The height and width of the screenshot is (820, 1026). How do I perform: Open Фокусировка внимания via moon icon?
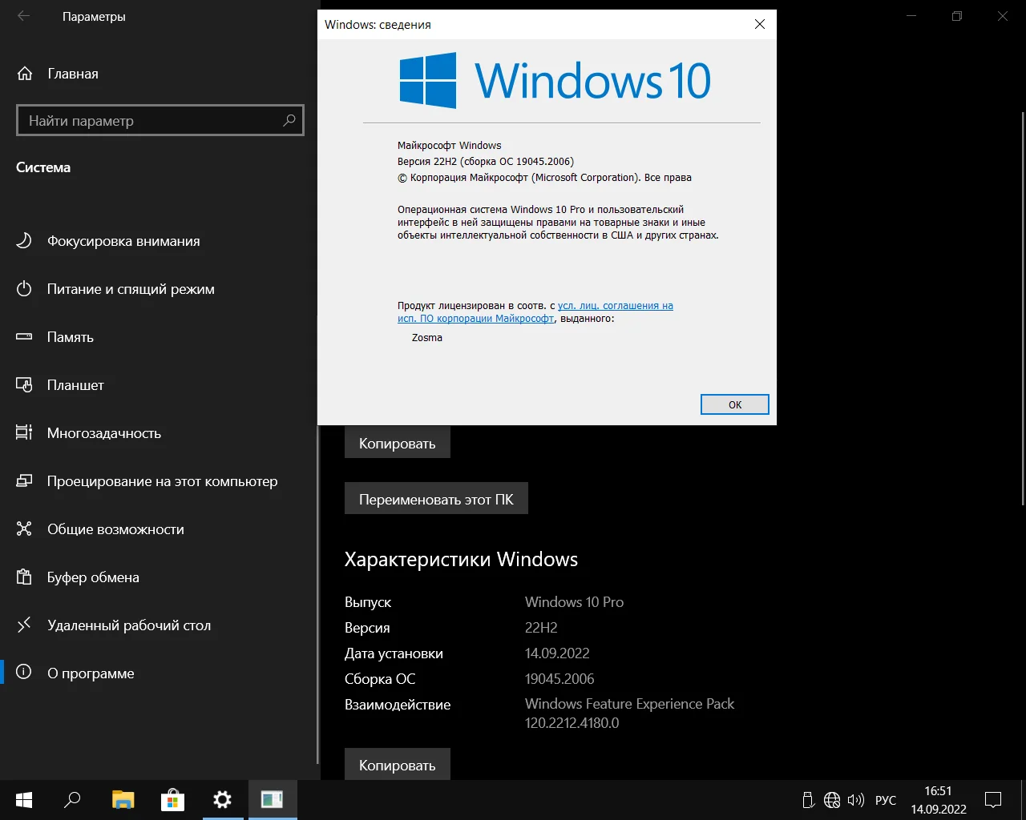pos(24,241)
